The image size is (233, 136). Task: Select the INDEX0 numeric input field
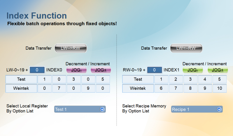37,70
